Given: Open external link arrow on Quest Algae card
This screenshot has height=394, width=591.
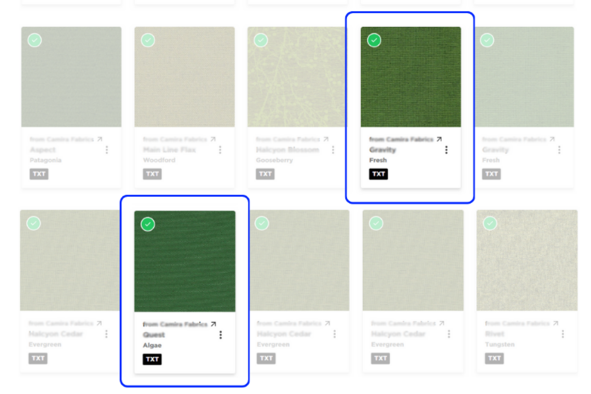Looking at the screenshot, I should point(213,324).
